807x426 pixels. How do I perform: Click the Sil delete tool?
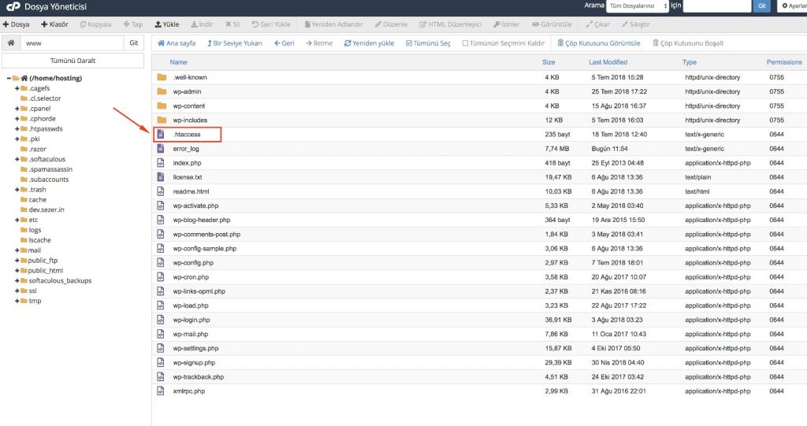click(232, 24)
